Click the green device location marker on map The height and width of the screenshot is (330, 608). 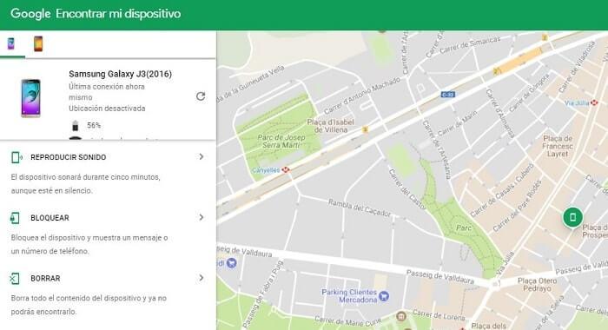(572, 217)
